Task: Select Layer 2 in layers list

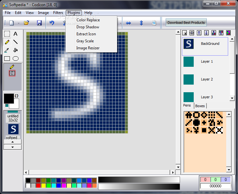Action: click(x=205, y=80)
